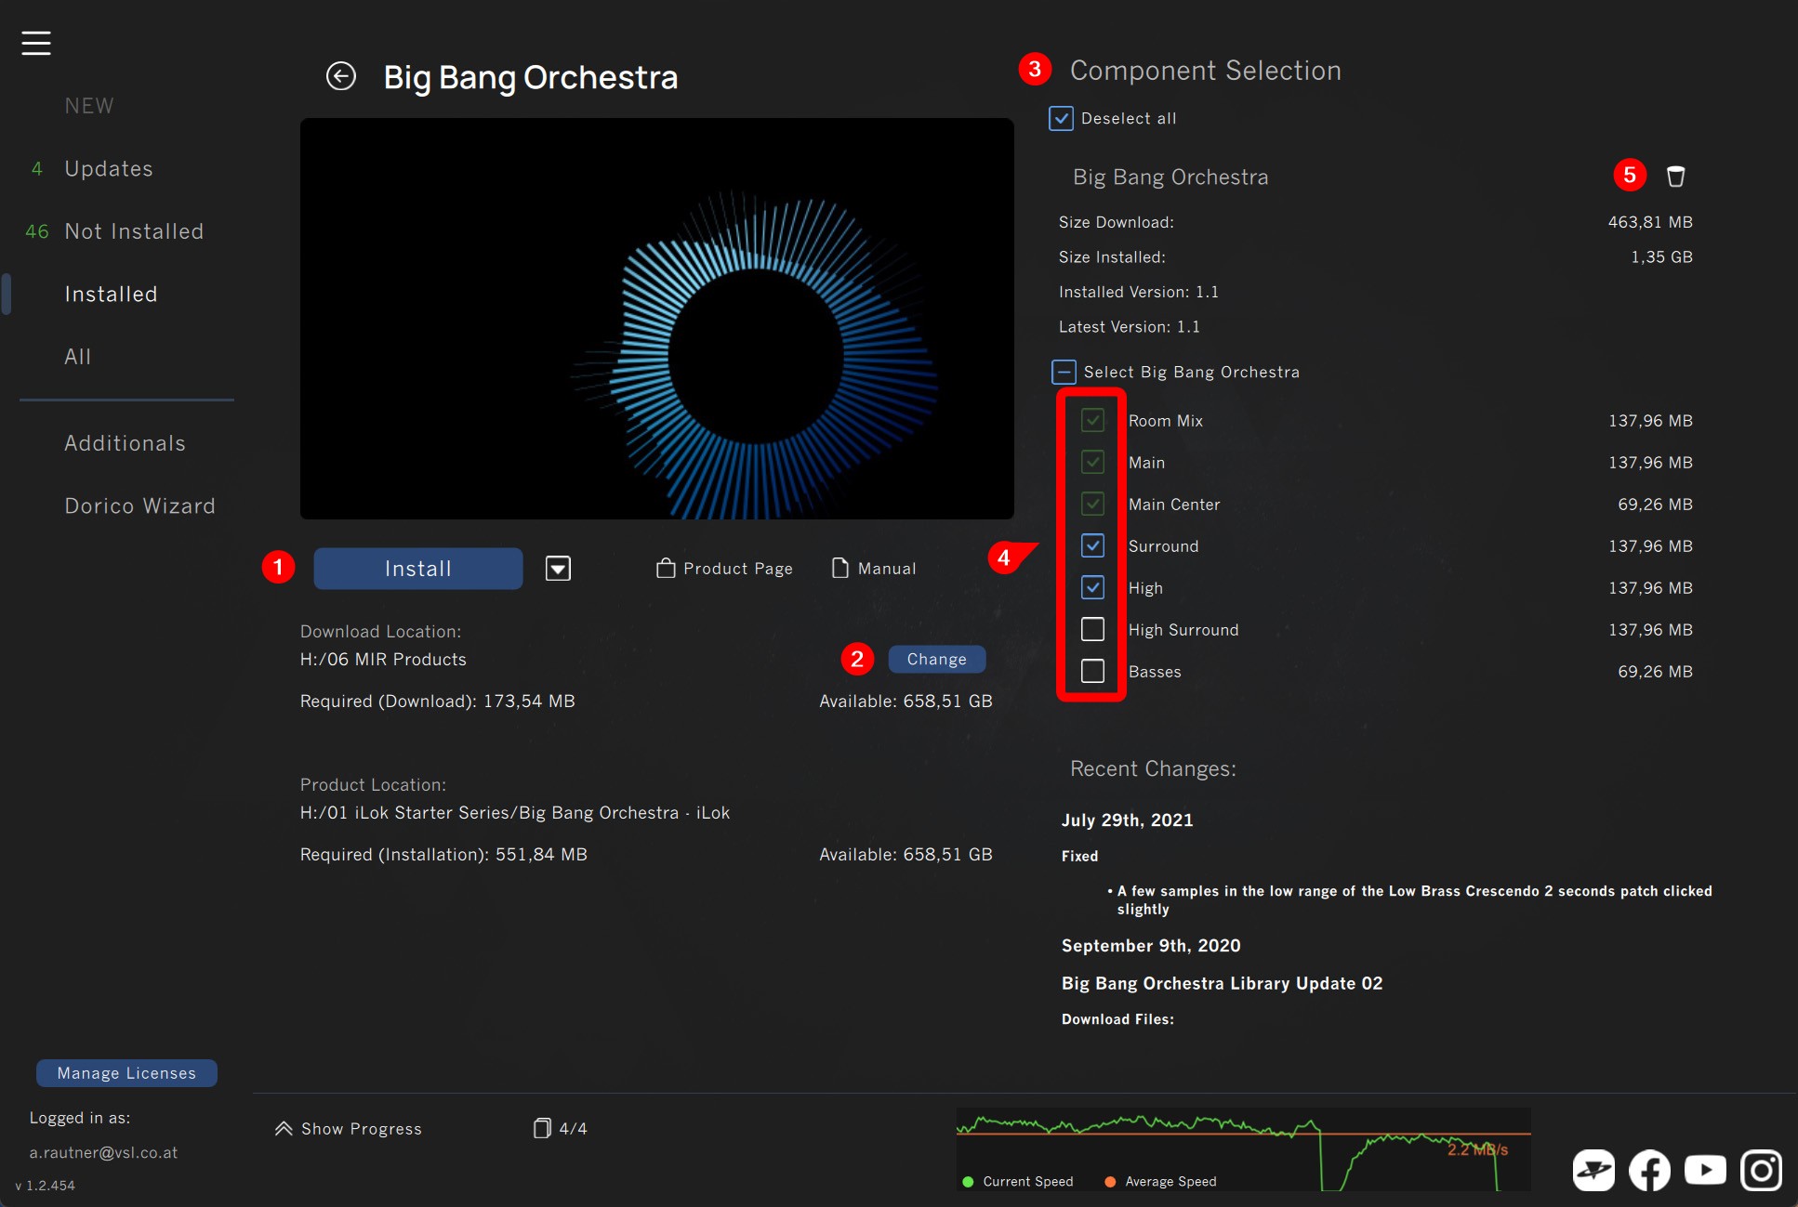This screenshot has height=1207, width=1798.
Task: Click the Size Download value 463,81 MB
Action: pyautogui.click(x=1650, y=222)
